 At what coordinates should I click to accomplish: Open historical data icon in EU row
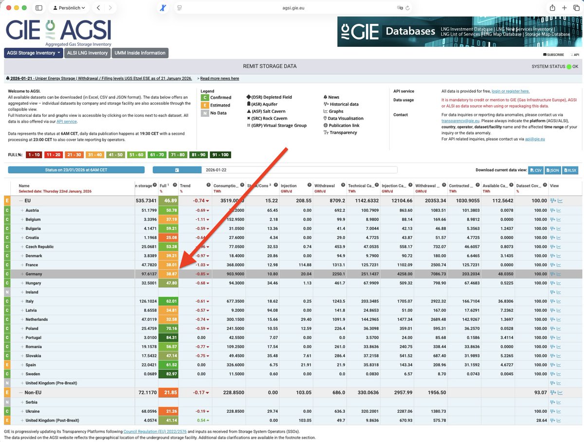coord(553,201)
